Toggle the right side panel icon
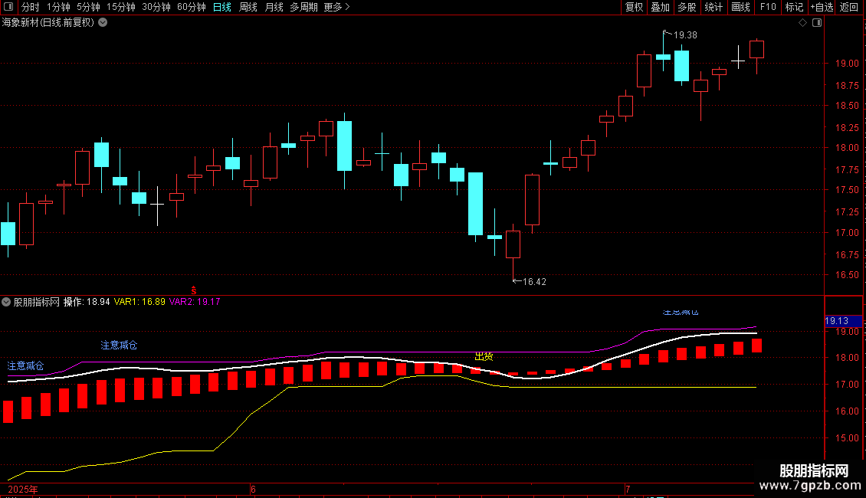866x498 pixels. coord(817,23)
